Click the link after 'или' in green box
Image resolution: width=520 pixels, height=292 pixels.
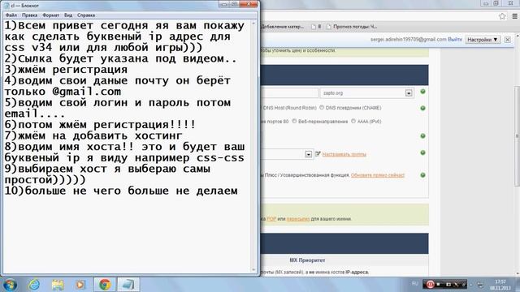click(298, 219)
